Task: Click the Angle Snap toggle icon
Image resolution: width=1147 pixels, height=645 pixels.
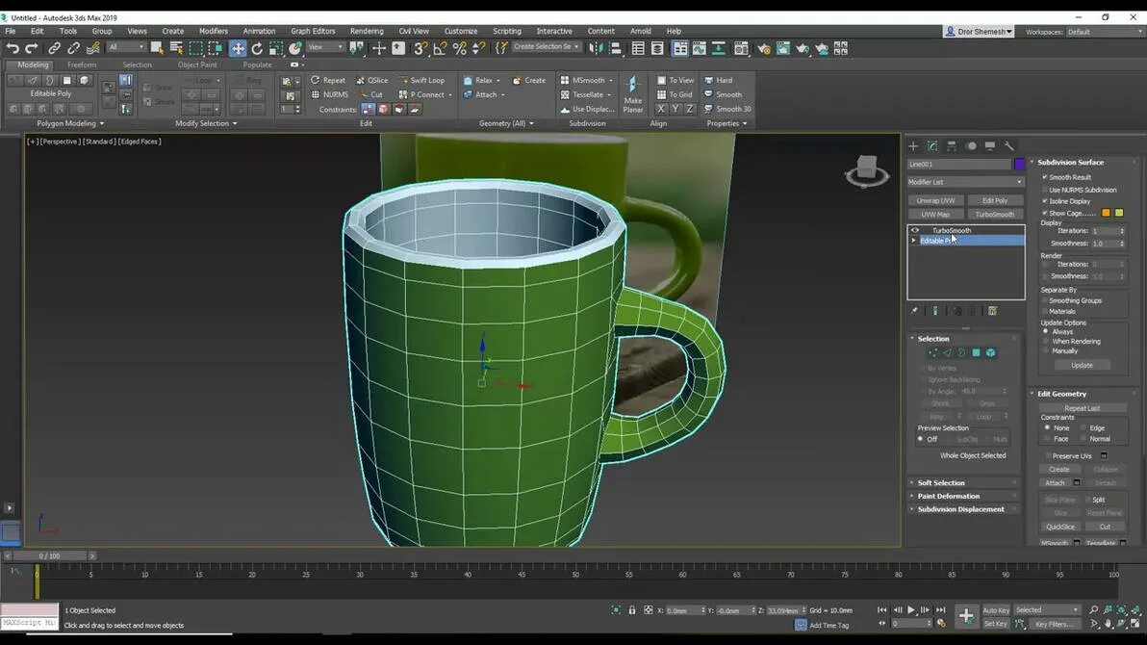Action: (x=441, y=48)
